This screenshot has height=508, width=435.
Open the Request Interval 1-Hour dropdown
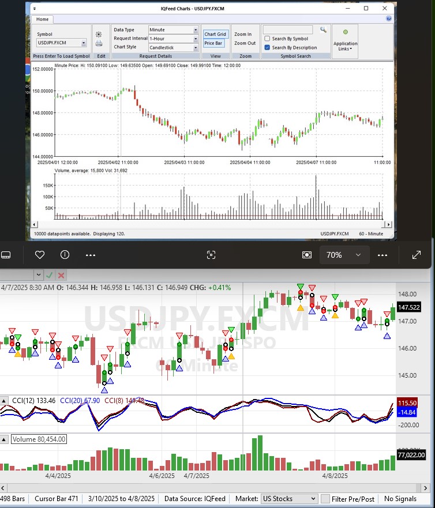(173, 39)
